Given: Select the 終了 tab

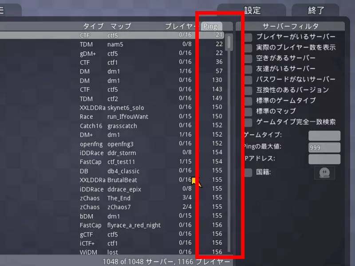Looking at the screenshot, I should click(x=316, y=10).
